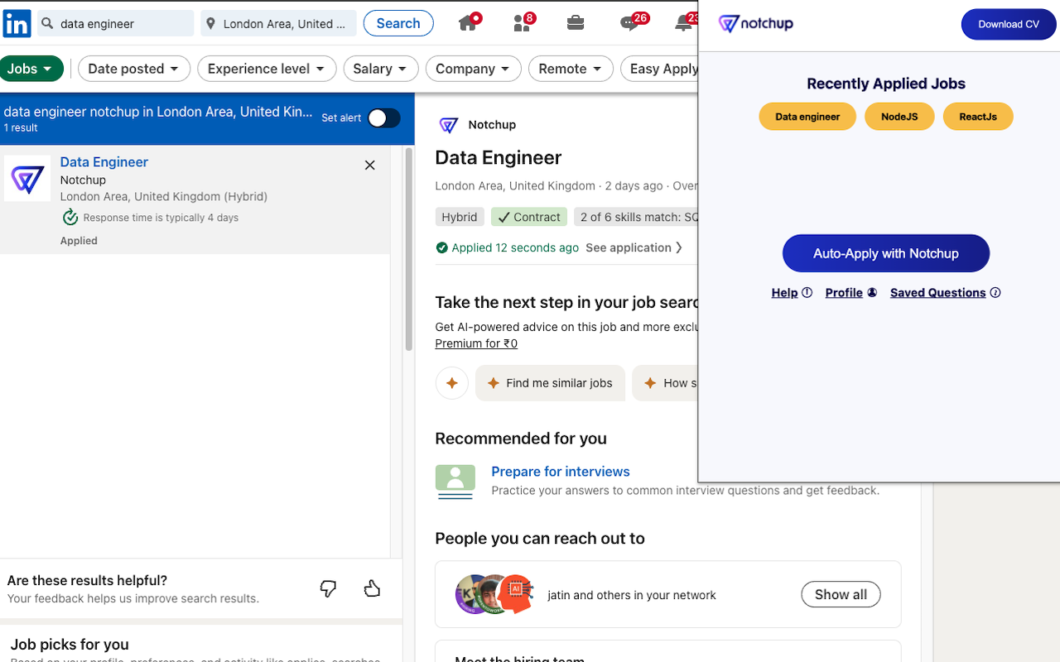Click the Help info icon

click(x=807, y=293)
